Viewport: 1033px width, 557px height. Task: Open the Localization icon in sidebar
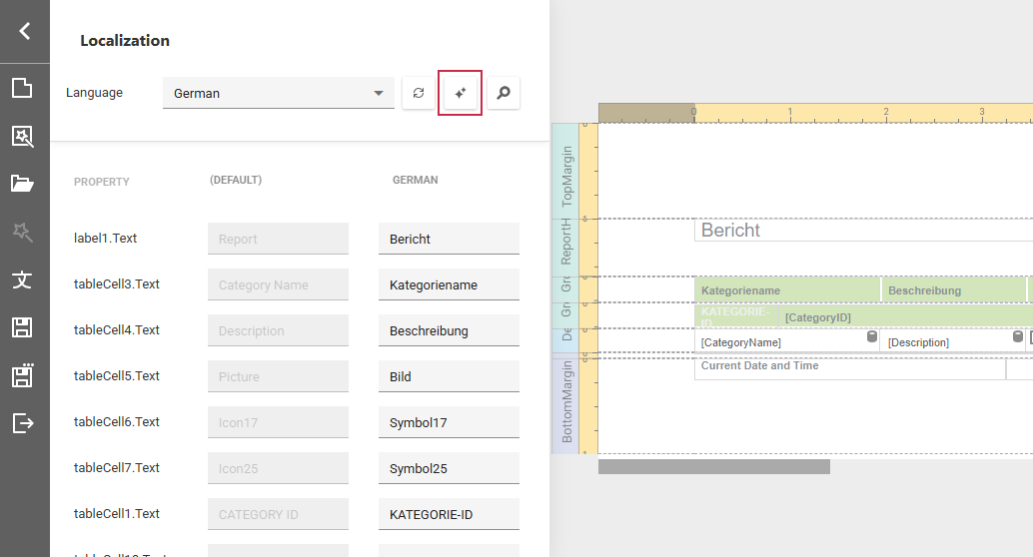(x=22, y=279)
